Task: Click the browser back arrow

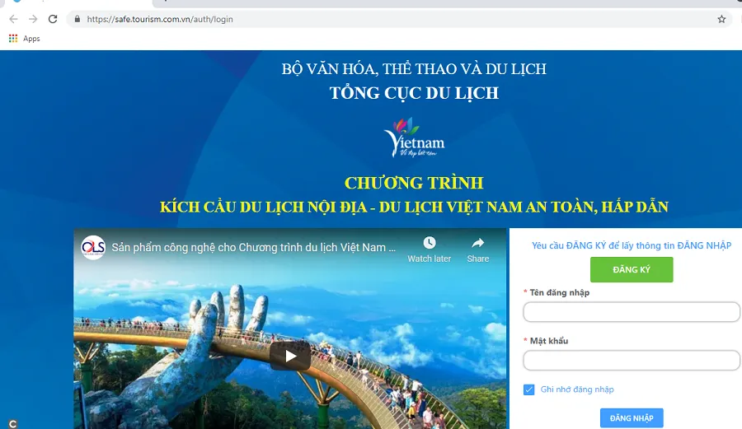Action: [x=13, y=19]
